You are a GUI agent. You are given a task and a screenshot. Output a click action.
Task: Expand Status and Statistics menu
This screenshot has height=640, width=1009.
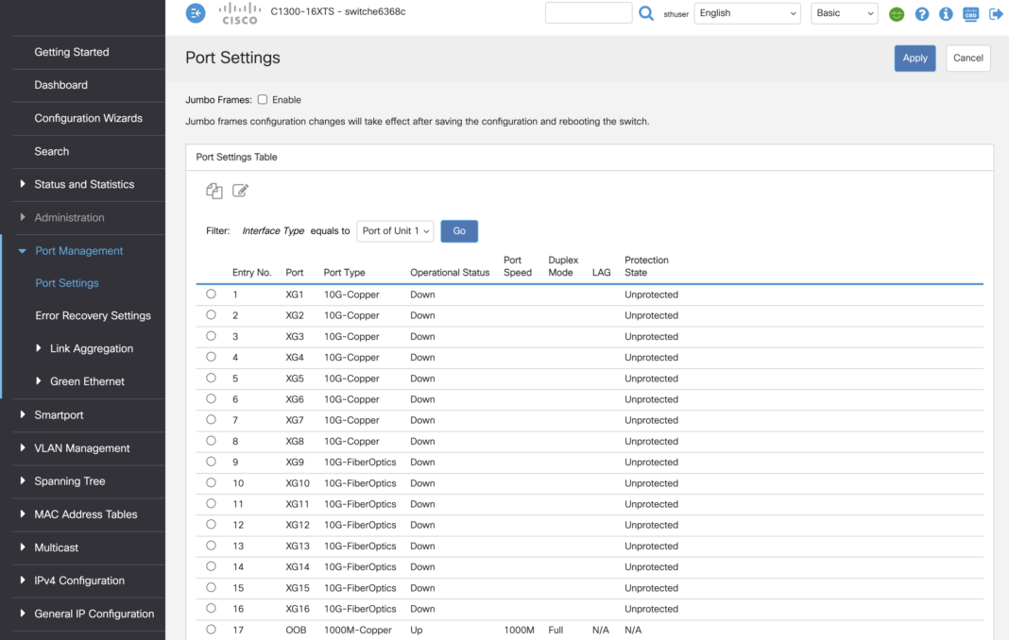coord(84,185)
